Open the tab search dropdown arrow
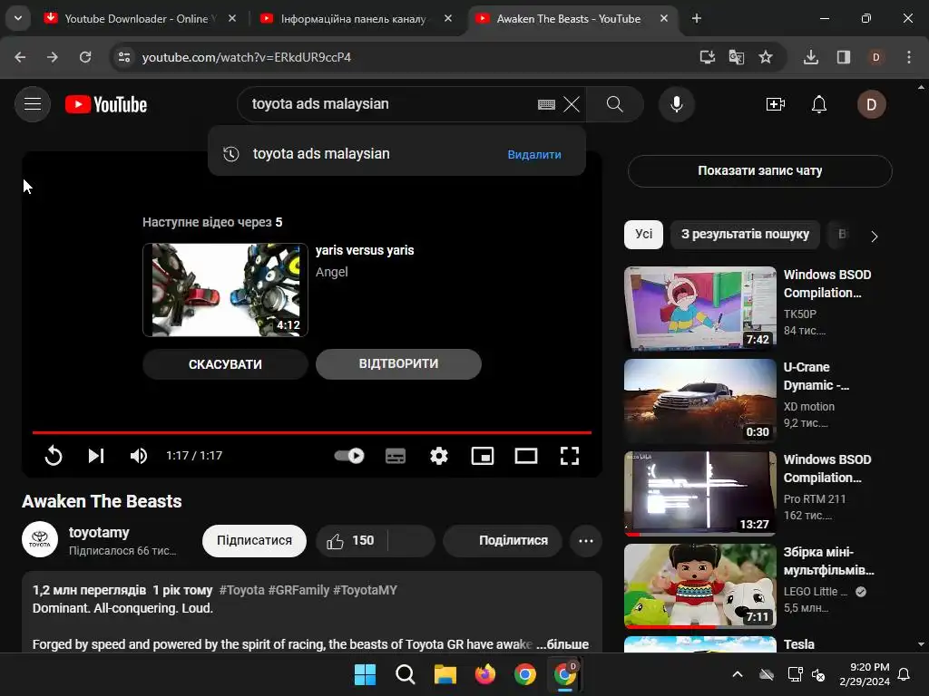 click(18, 18)
